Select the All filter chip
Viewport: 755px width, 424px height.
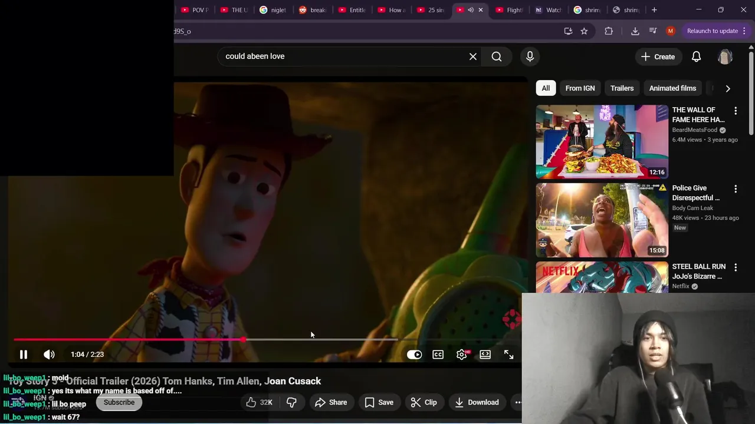coord(546,88)
